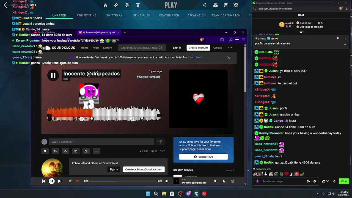
Task: Add track to Next Up icon
Action: click(x=86, y=151)
